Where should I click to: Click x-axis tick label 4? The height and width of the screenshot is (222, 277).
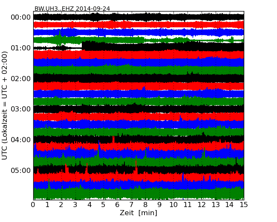coord(89,205)
